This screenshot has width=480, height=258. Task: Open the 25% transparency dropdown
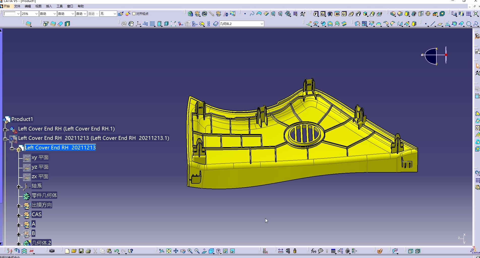[36, 14]
